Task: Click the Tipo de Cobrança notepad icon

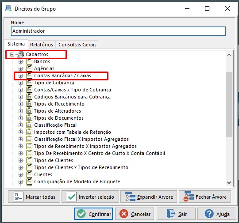Action: [29, 83]
